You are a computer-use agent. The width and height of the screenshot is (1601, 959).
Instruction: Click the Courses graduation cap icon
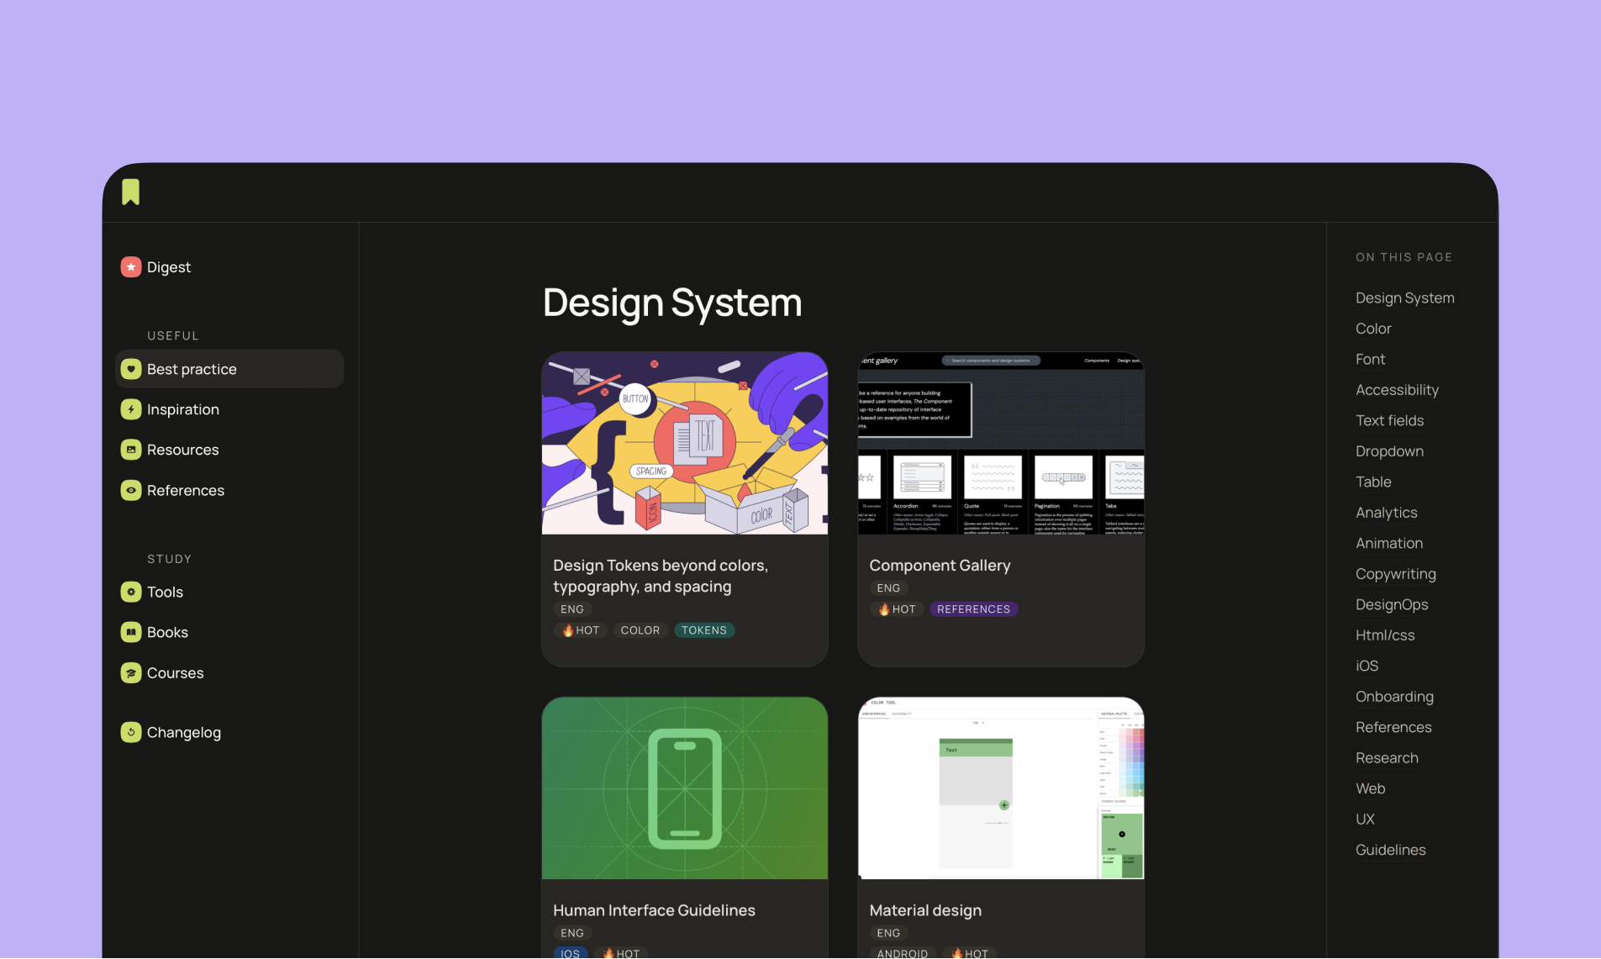(x=131, y=672)
